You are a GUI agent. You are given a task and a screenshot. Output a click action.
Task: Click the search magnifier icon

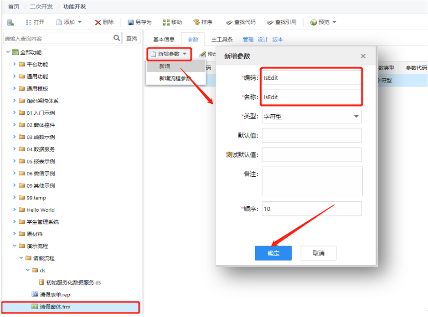tap(117, 38)
